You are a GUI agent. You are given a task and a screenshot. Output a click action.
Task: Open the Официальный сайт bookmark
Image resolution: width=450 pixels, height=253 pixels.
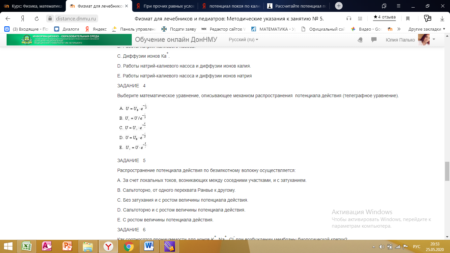323,29
